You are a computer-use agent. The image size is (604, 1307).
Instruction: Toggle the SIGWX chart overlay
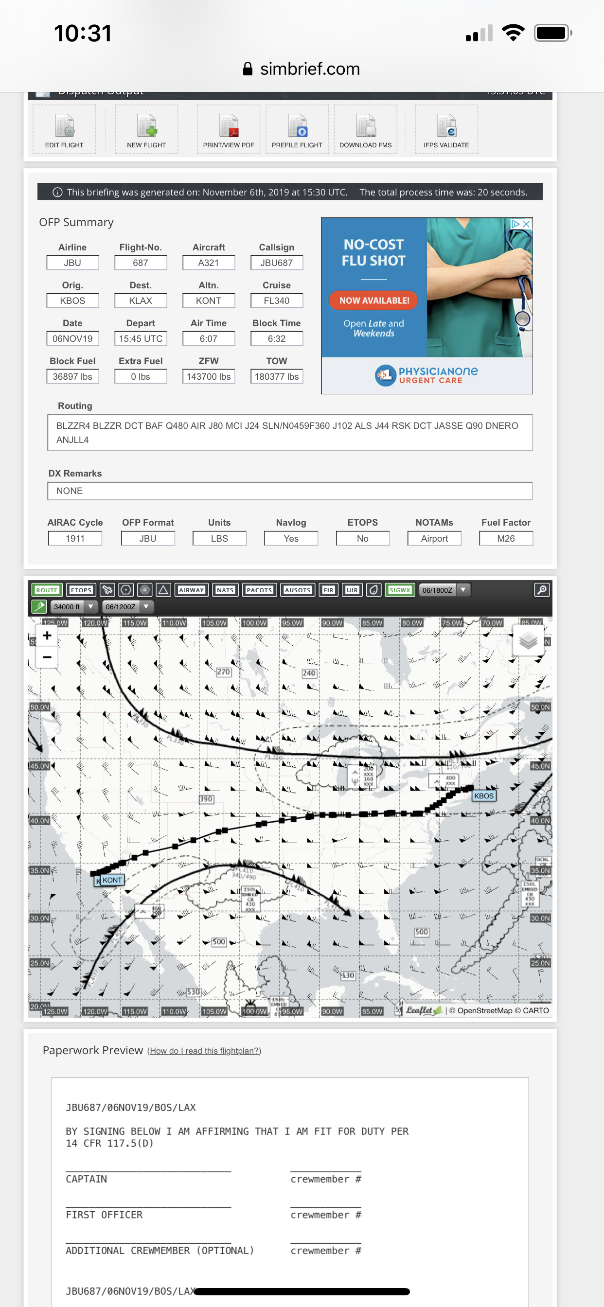pyautogui.click(x=400, y=590)
